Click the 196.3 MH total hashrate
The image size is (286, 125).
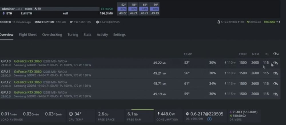[106, 13]
